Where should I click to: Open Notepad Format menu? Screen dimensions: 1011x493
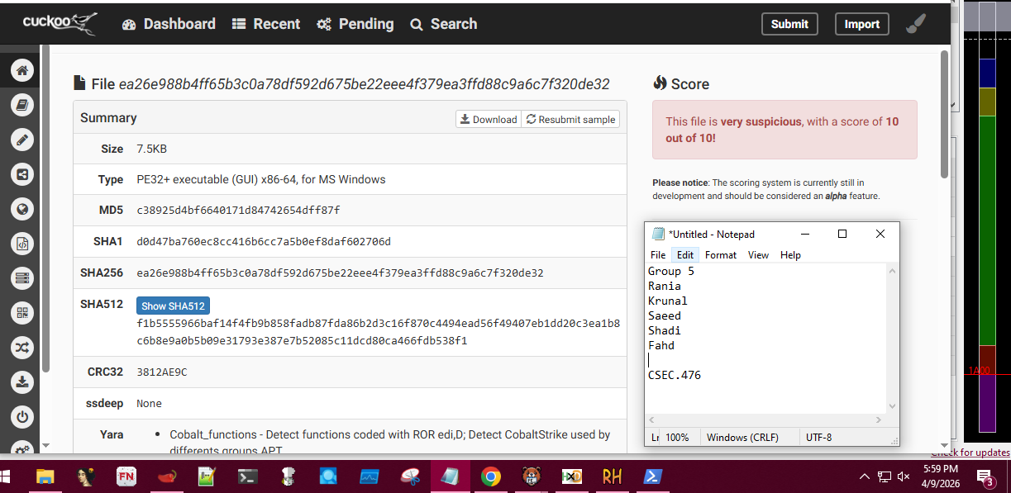point(721,255)
